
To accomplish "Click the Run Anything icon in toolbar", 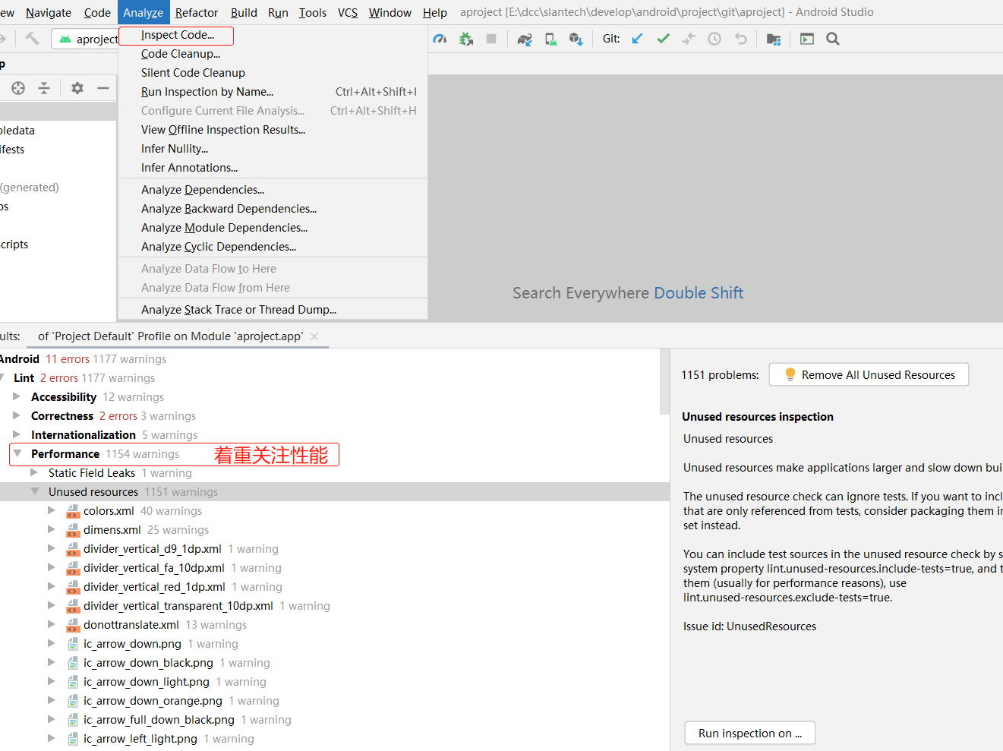I will (x=807, y=39).
